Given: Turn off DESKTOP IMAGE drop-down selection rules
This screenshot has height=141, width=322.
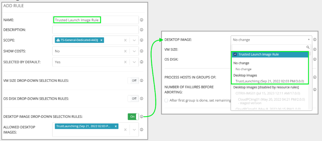Looking at the screenshot, I should pyautogui.click(x=133, y=116).
